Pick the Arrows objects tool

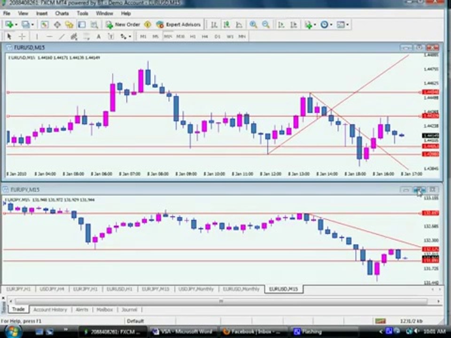124,37
